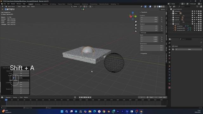Open the XYZ Euler rotation mode dropdown
The width and height of the screenshot is (203, 114).
(x=152, y=33)
